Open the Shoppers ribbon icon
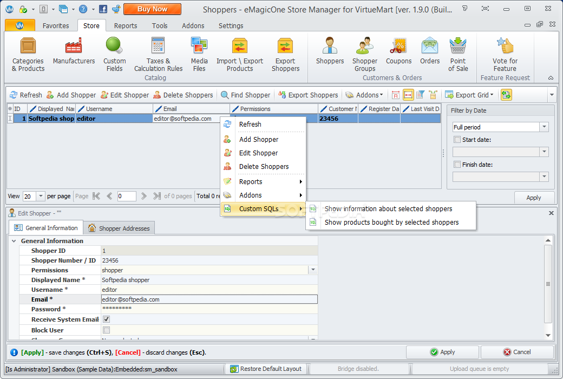The height and width of the screenshot is (379, 563). coord(330,51)
